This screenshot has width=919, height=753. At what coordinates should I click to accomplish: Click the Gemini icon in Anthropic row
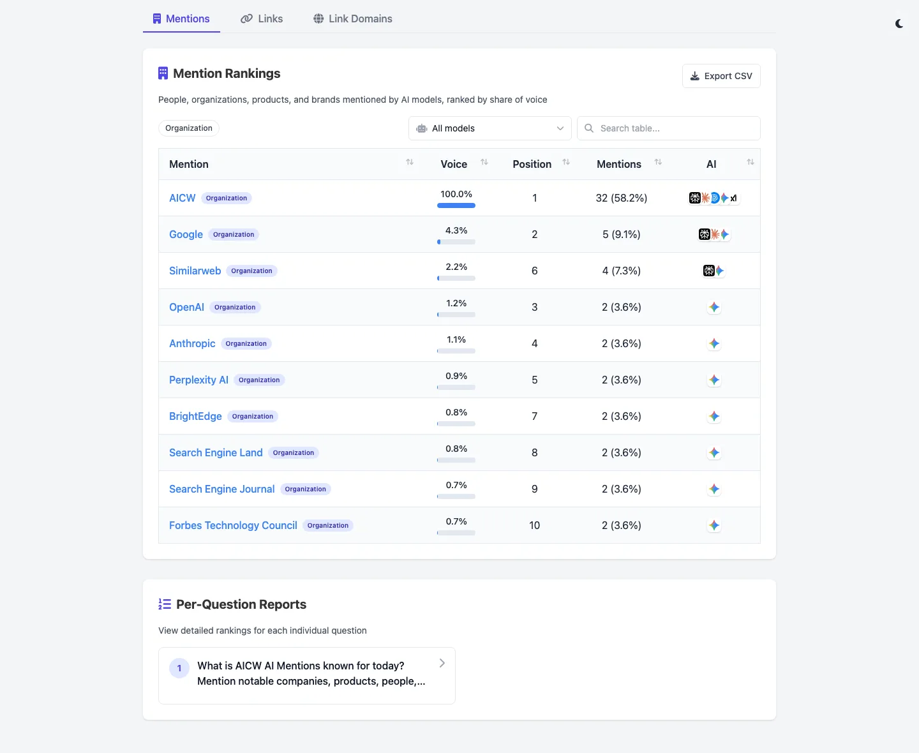714,343
